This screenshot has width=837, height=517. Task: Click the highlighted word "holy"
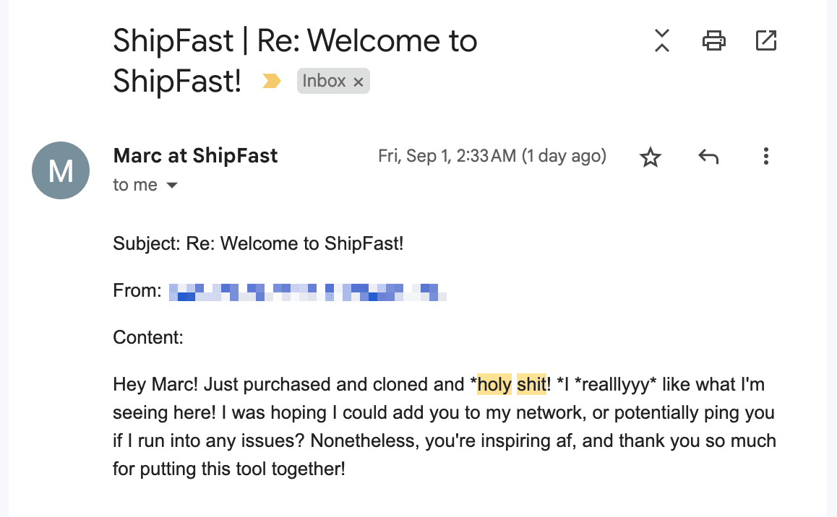(x=494, y=385)
